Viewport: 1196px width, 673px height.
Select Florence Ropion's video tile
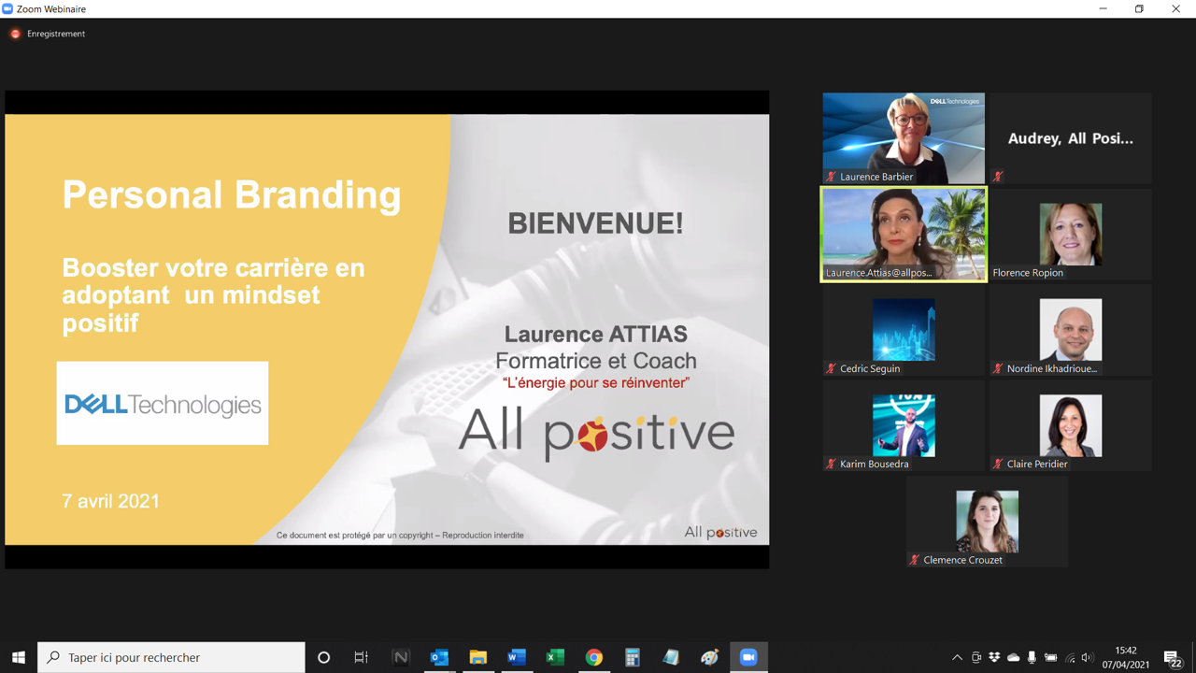coord(1071,234)
